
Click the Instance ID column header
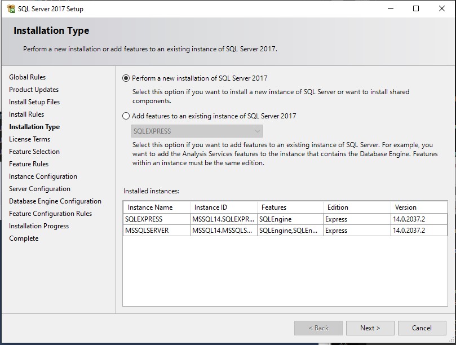click(224, 207)
